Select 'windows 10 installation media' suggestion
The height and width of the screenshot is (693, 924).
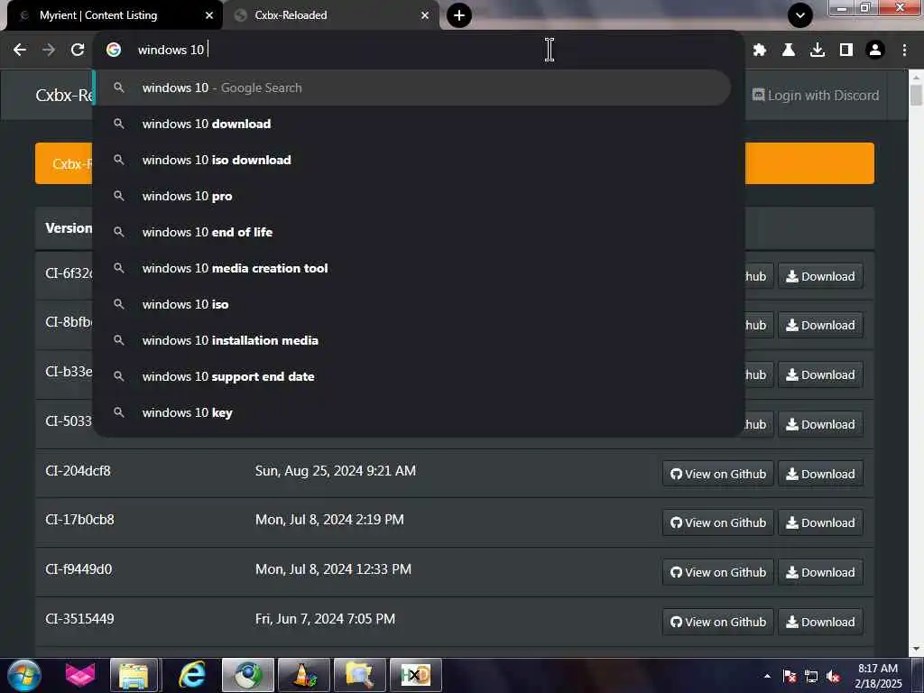coord(412,340)
